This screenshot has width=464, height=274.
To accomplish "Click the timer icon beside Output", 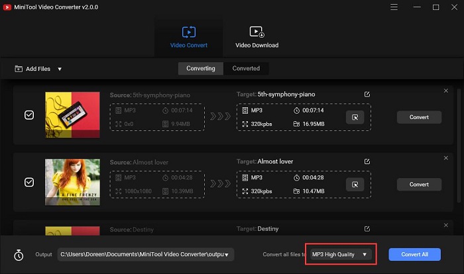I will (x=19, y=255).
